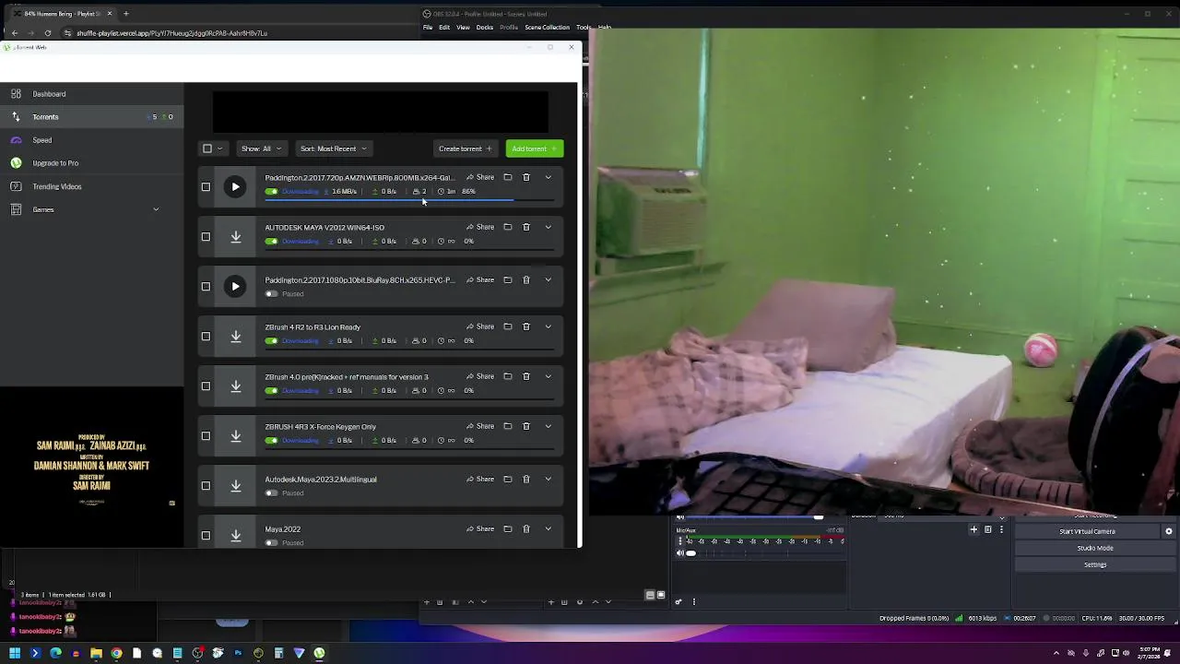This screenshot has width=1180, height=664.
Task: Click the browser address bar
Action: coord(171,33)
